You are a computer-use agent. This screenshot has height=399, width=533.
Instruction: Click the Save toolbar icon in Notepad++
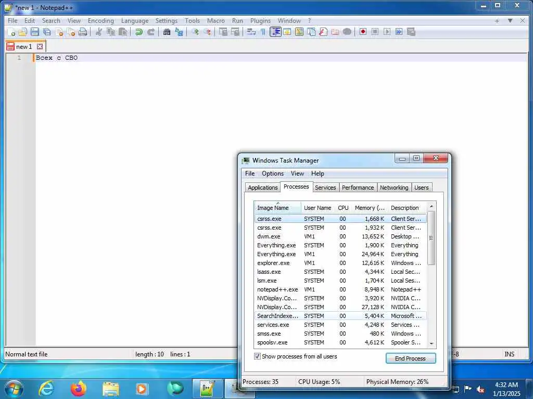click(x=35, y=32)
